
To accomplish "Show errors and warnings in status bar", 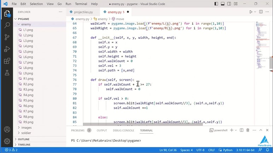I will point(11,150).
